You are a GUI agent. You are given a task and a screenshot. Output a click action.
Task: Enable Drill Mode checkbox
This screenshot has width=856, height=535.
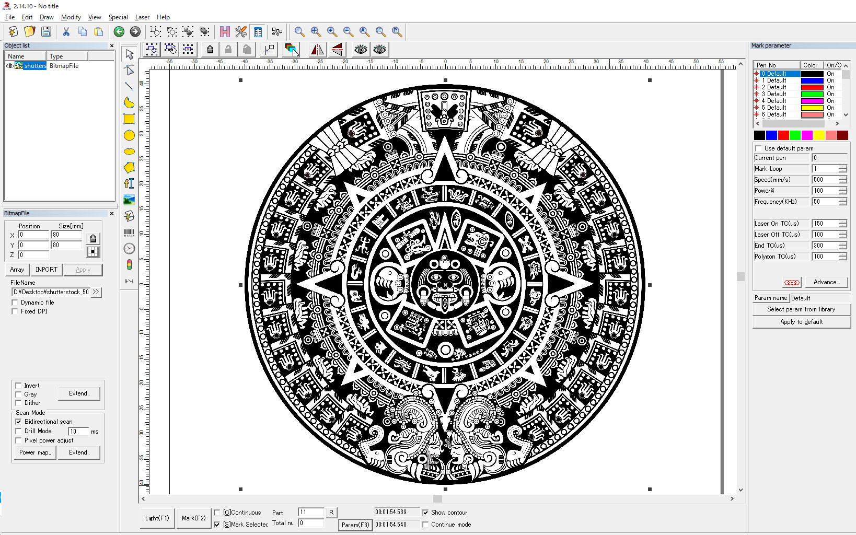click(18, 431)
